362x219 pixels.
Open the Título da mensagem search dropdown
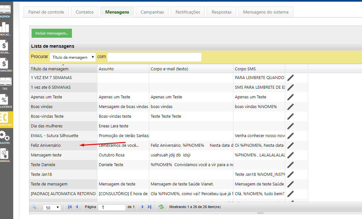73,57
